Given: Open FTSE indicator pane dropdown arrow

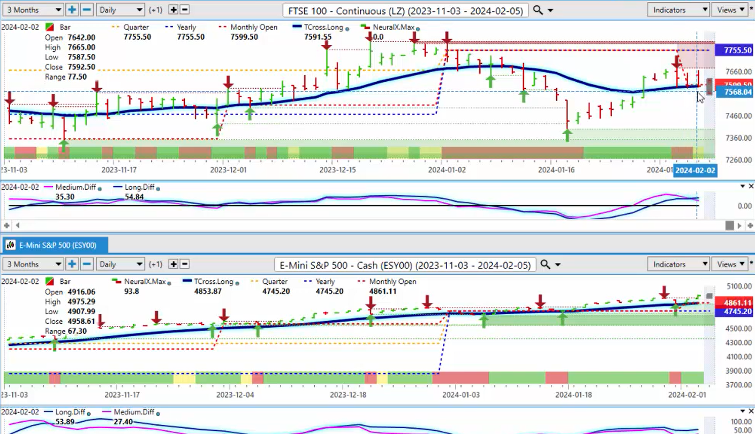Looking at the screenshot, I should point(742,187).
